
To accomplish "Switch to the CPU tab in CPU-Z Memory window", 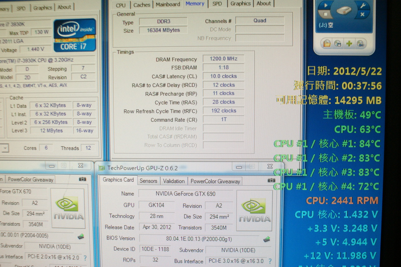I will [x=121, y=5].
